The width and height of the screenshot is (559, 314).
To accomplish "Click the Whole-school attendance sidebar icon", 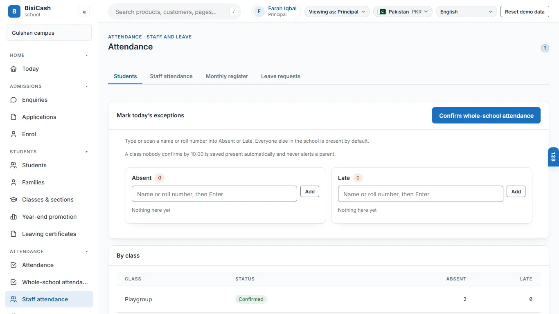I will click(14, 282).
